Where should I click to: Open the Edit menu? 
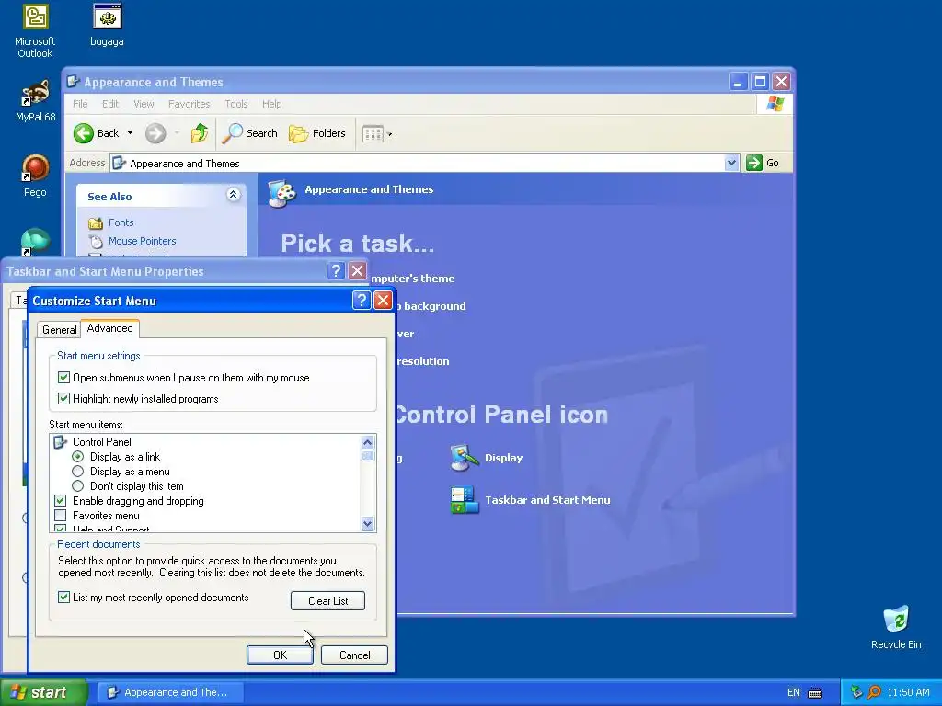click(x=110, y=104)
